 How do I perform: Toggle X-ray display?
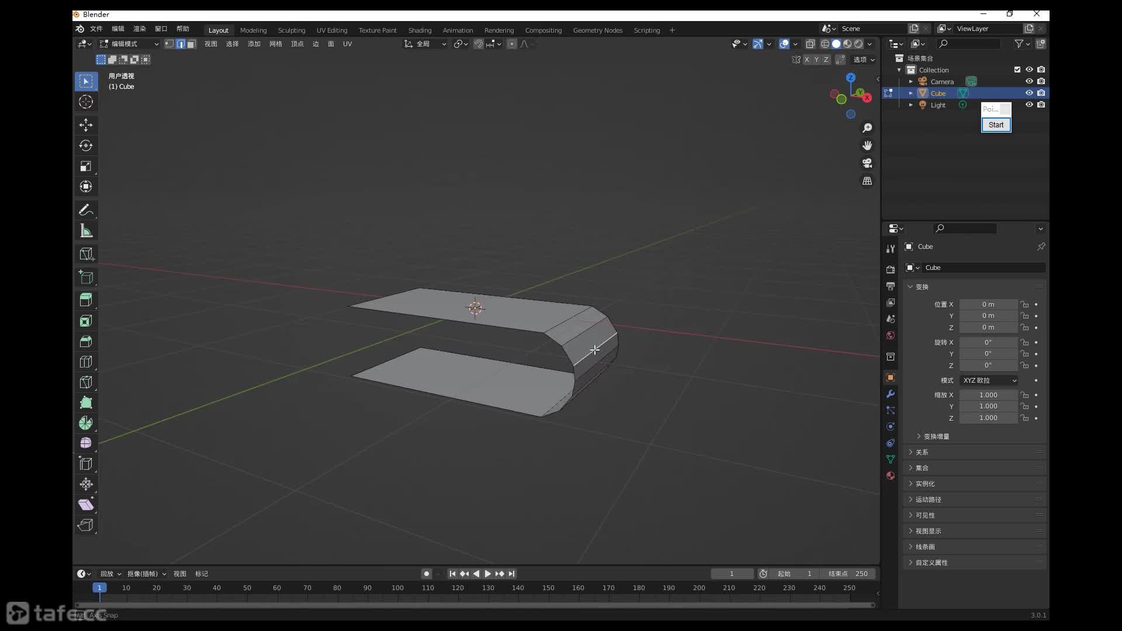(x=810, y=44)
